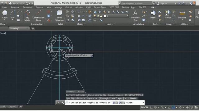
Task: Click the Copy tool in Modify panel
Action: pyautogui.click(x=73, y=16)
